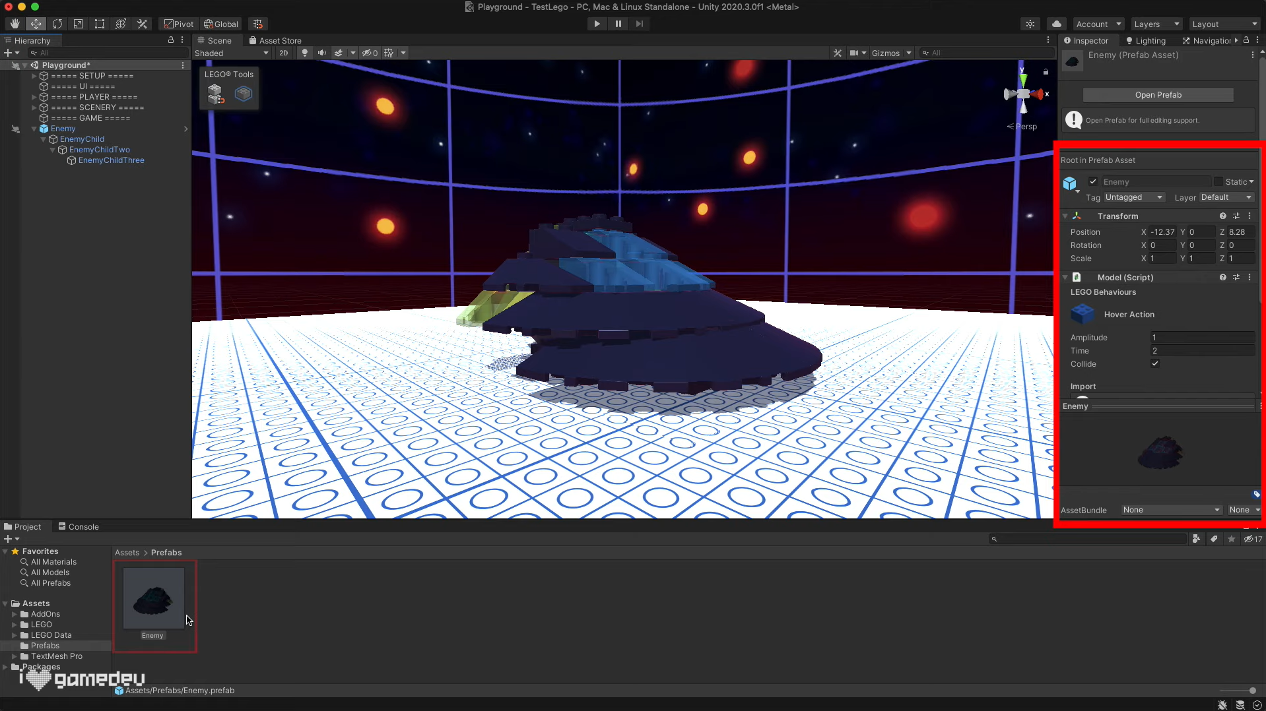Screen dimensions: 1266x711
Task: Switch scene view to 2D mode
Action: [283, 53]
